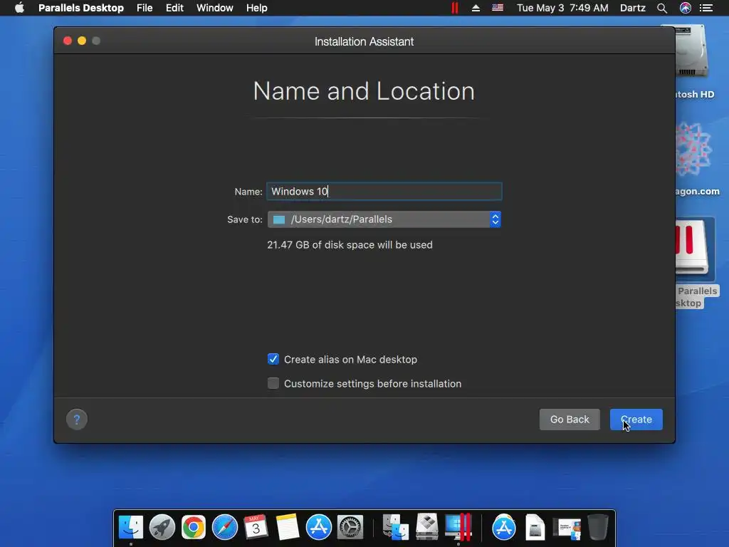This screenshot has height=547, width=729.
Task: Open the Trash in the Dock
Action: point(598,527)
